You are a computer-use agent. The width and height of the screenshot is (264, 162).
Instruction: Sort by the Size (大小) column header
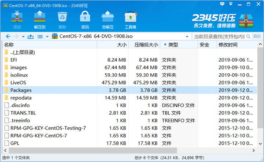point(113,45)
